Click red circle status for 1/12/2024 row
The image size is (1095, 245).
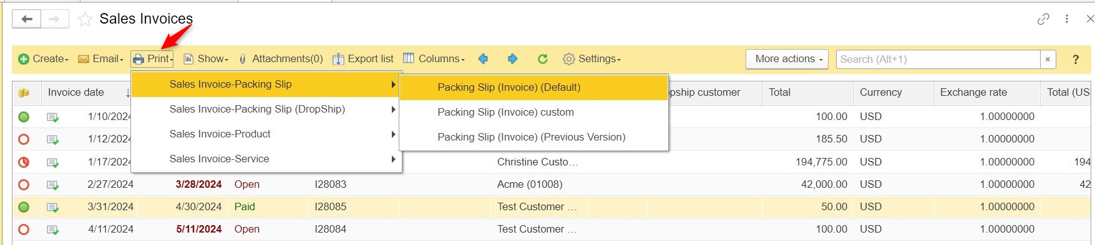click(24, 139)
